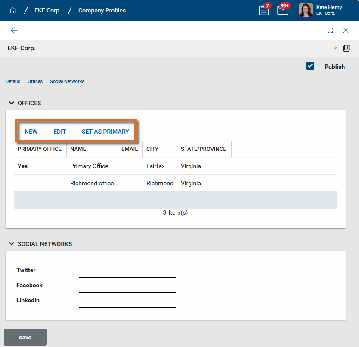Collapse the Offices section
The height and width of the screenshot is (347, 359).
11,103
